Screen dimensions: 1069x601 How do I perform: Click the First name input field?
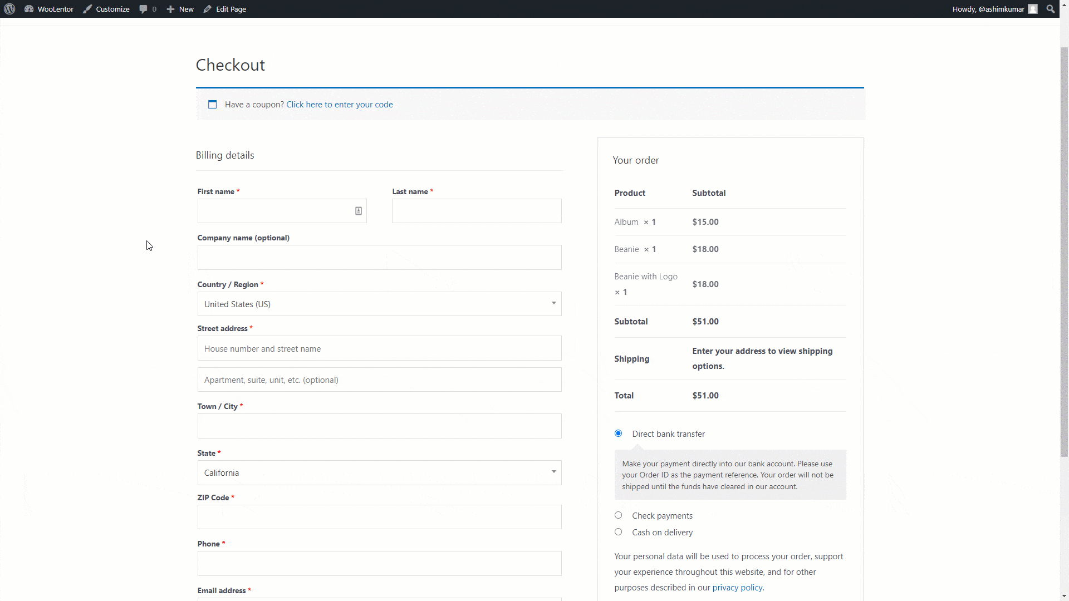click(x=282, y=210)
